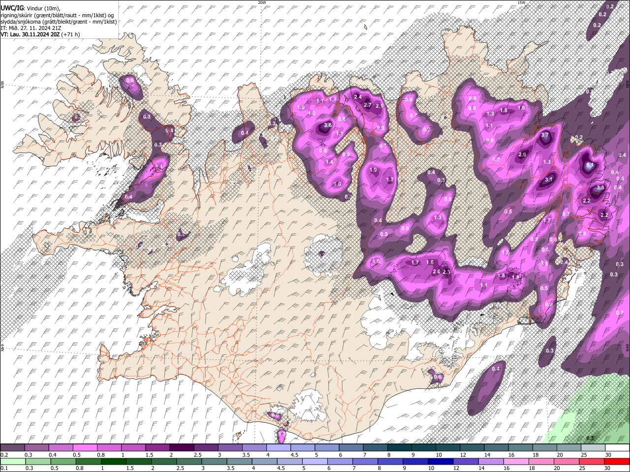Select the "2.7" precipitation value on the map
Image resolution: width=630 pixels, height=472 pixels.
(x=367, y=105)
